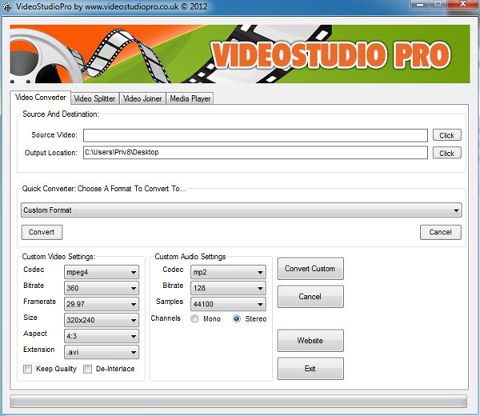Viewport: 480px width, 416px height.
Task: Open the Extension .avi dropdown
Action: point(102,352)
